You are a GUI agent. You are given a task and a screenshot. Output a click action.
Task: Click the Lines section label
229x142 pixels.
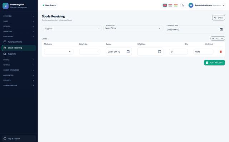(x=44, y=38)
